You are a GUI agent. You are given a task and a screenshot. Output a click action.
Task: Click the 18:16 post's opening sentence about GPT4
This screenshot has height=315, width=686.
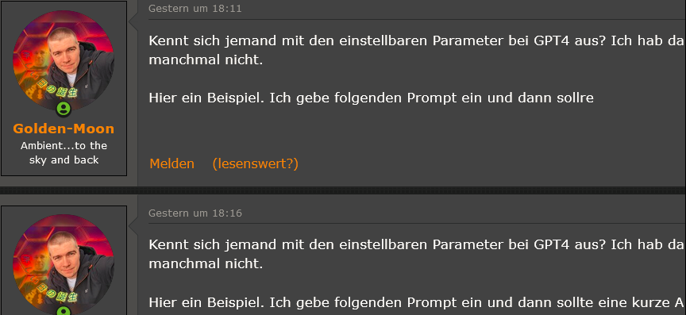tap(417, 244)
